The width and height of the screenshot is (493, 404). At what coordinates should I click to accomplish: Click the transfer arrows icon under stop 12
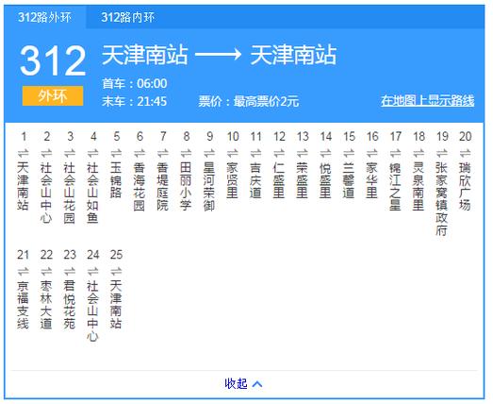point(279,153)
